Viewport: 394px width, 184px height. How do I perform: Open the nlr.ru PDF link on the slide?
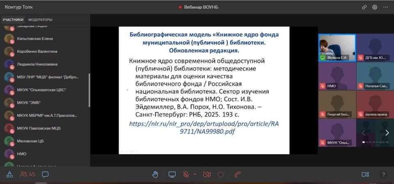pyautogui.click(x=204, y=128)
